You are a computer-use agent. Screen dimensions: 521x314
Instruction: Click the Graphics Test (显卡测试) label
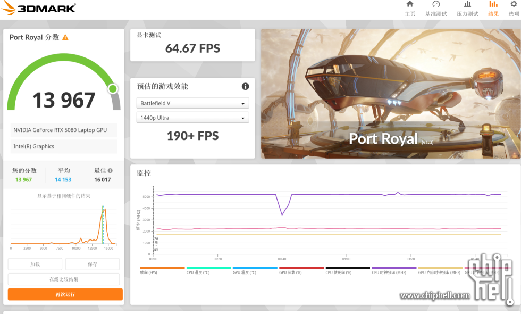[149, 35]
